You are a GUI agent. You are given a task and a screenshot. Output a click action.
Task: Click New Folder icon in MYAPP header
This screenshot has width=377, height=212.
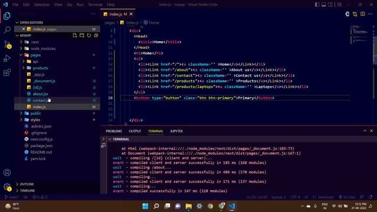click(82, 35)
